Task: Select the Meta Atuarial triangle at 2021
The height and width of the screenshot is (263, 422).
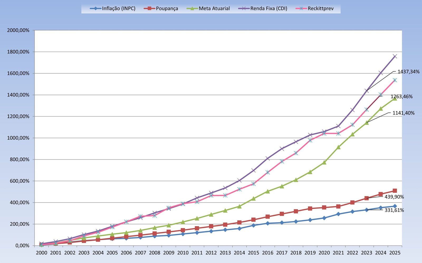Action: pyautogui.click(x=338, y=147)
